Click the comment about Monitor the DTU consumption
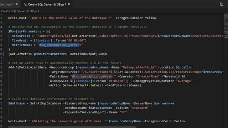This screenshot has width=228, height=128. (x=78, y=27)
